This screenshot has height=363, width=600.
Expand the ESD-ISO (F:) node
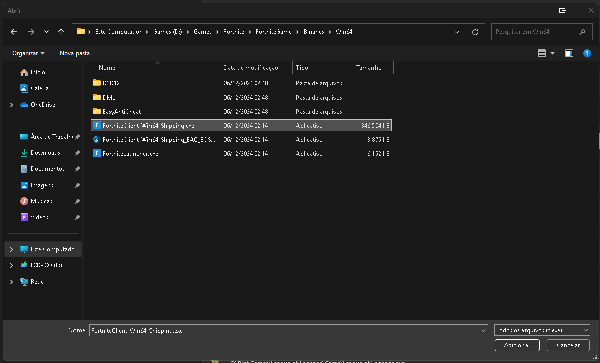(x=11, y=265)
